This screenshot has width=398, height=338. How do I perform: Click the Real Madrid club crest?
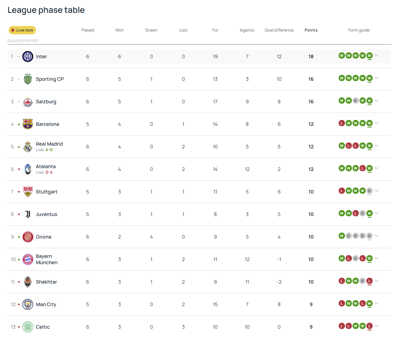pos(28,147)
